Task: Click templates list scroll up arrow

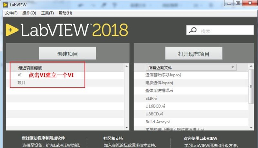Action: click(x=126, y=66)
